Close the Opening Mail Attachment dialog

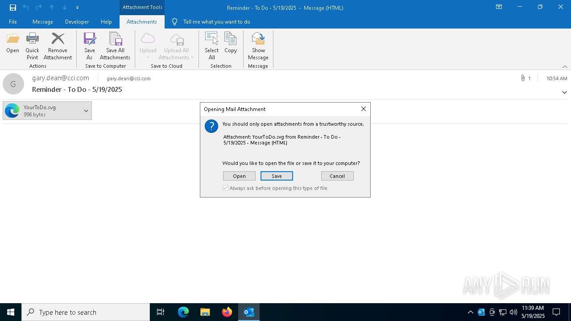click(x=364, y=109)
